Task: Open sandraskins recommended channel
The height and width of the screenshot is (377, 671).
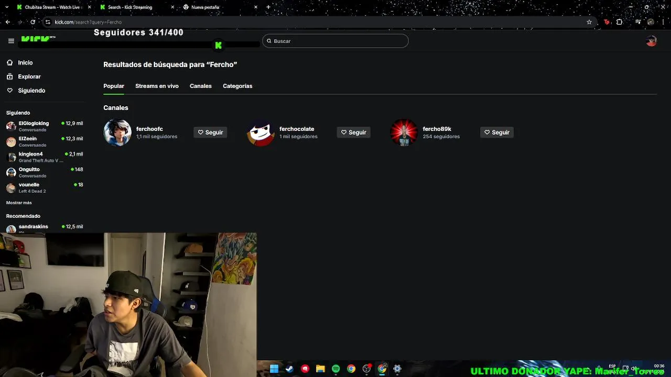Action: click(45, 228)
